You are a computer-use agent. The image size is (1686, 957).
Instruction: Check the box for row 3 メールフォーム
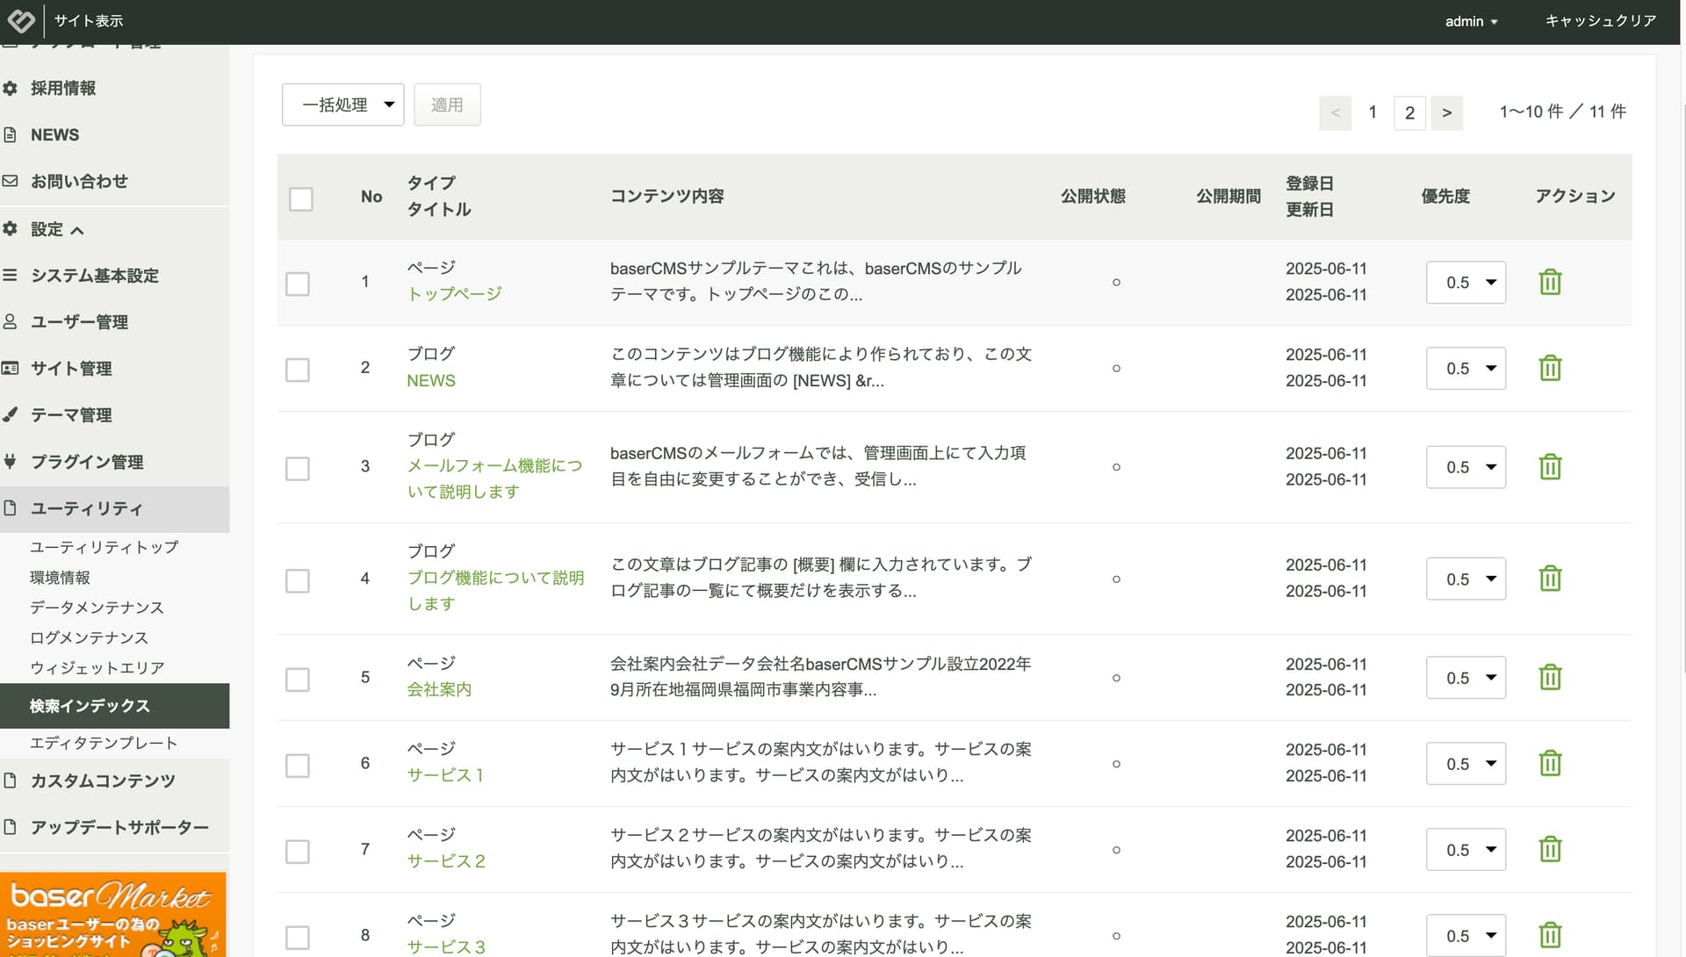point(298,468)
